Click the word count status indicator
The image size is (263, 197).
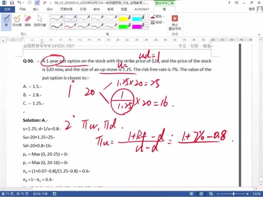[40, 194]
